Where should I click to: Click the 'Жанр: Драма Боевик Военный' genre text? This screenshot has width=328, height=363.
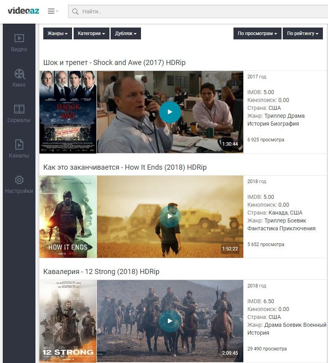[x=287, y=325]
